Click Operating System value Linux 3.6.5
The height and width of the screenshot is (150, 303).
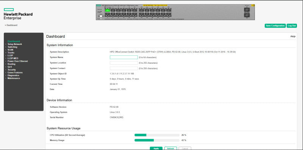(x=115, y=112)
